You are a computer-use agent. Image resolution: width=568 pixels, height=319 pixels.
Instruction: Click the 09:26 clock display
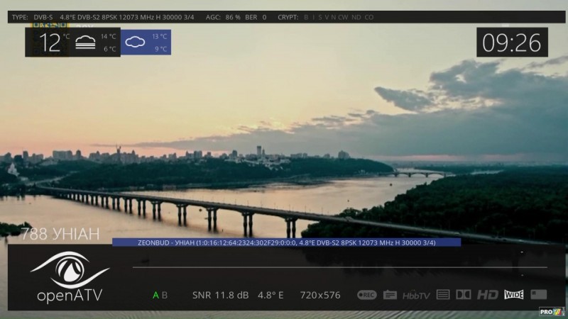pyautogui.click(x=511, y=43)
